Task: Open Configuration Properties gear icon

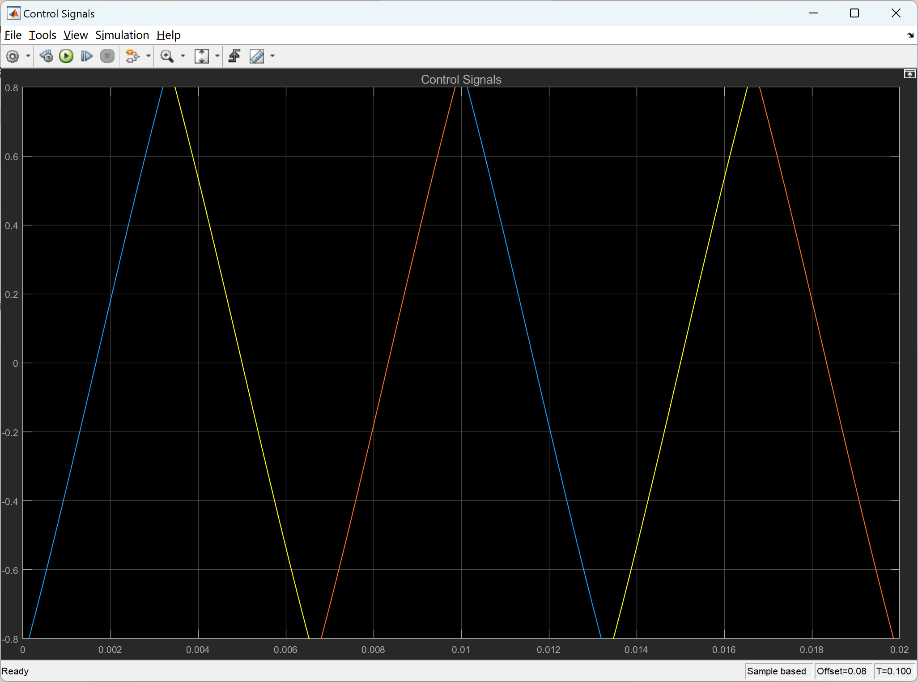Action: pos(13,56)
